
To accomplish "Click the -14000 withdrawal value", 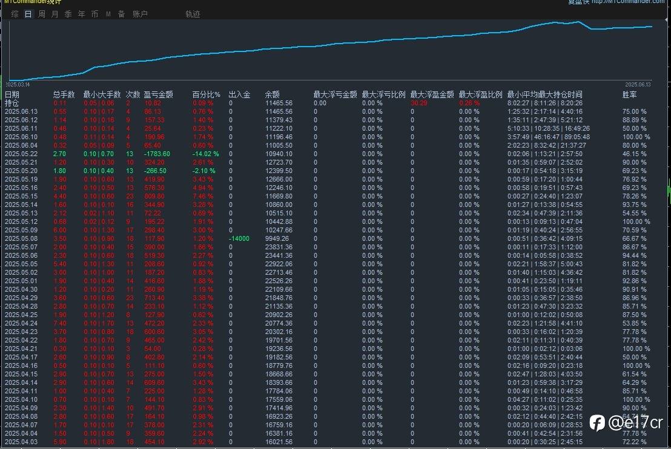I will point(239,238).
